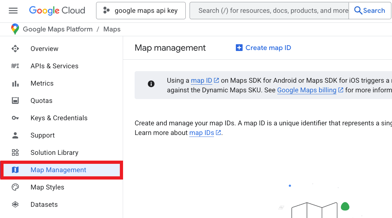392x218 pixels.
Task: Click the key icon for Keys & Credentials
Action: [15, 118]
